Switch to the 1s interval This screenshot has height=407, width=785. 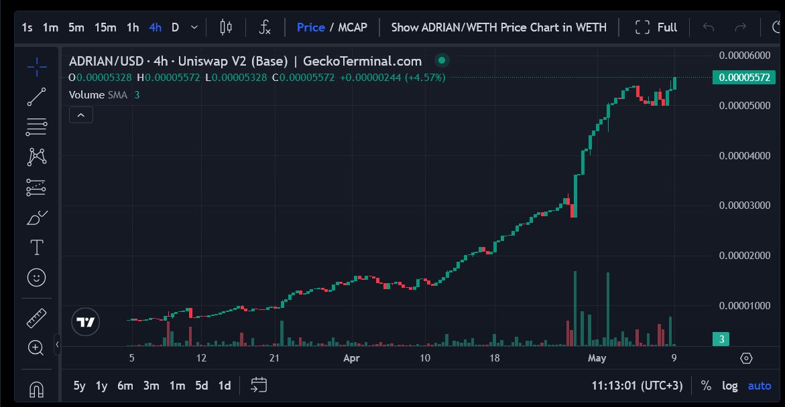27,27
